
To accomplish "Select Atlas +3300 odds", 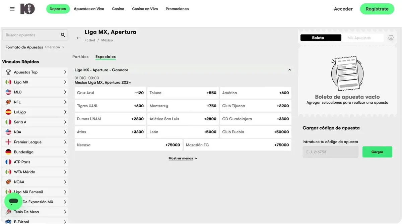I will (110, 132).
